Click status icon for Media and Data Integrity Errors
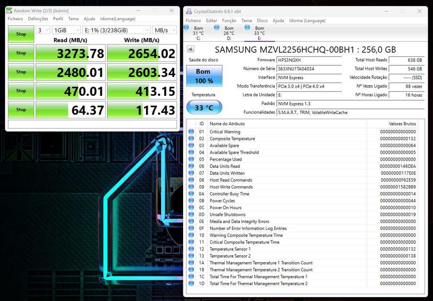The image size is (433, 301). [191, 221]
